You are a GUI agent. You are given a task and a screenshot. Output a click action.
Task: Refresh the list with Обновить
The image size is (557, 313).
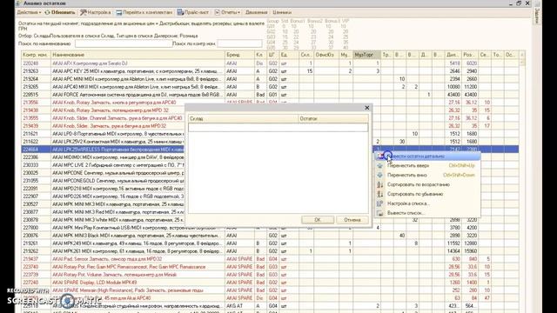pyautogui.click(x=60, y=12)
